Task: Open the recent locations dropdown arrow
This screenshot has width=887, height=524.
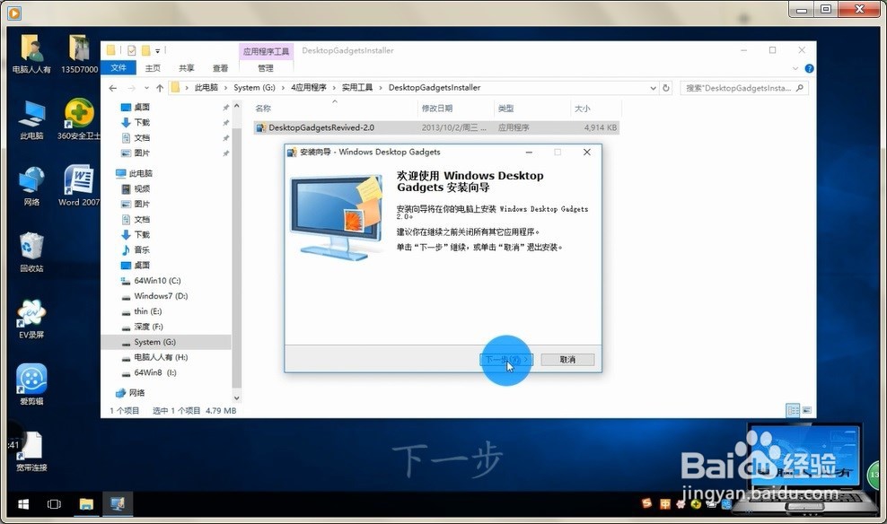Action: click(x=146, y=88)
